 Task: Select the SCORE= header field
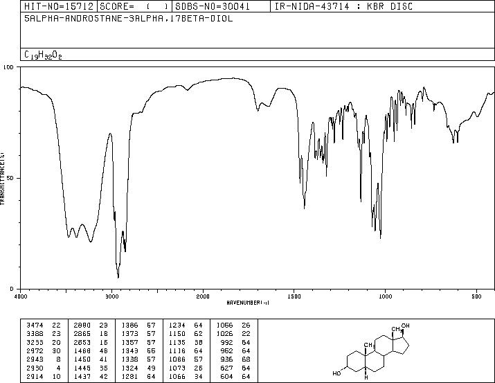(x=134, y=6)
